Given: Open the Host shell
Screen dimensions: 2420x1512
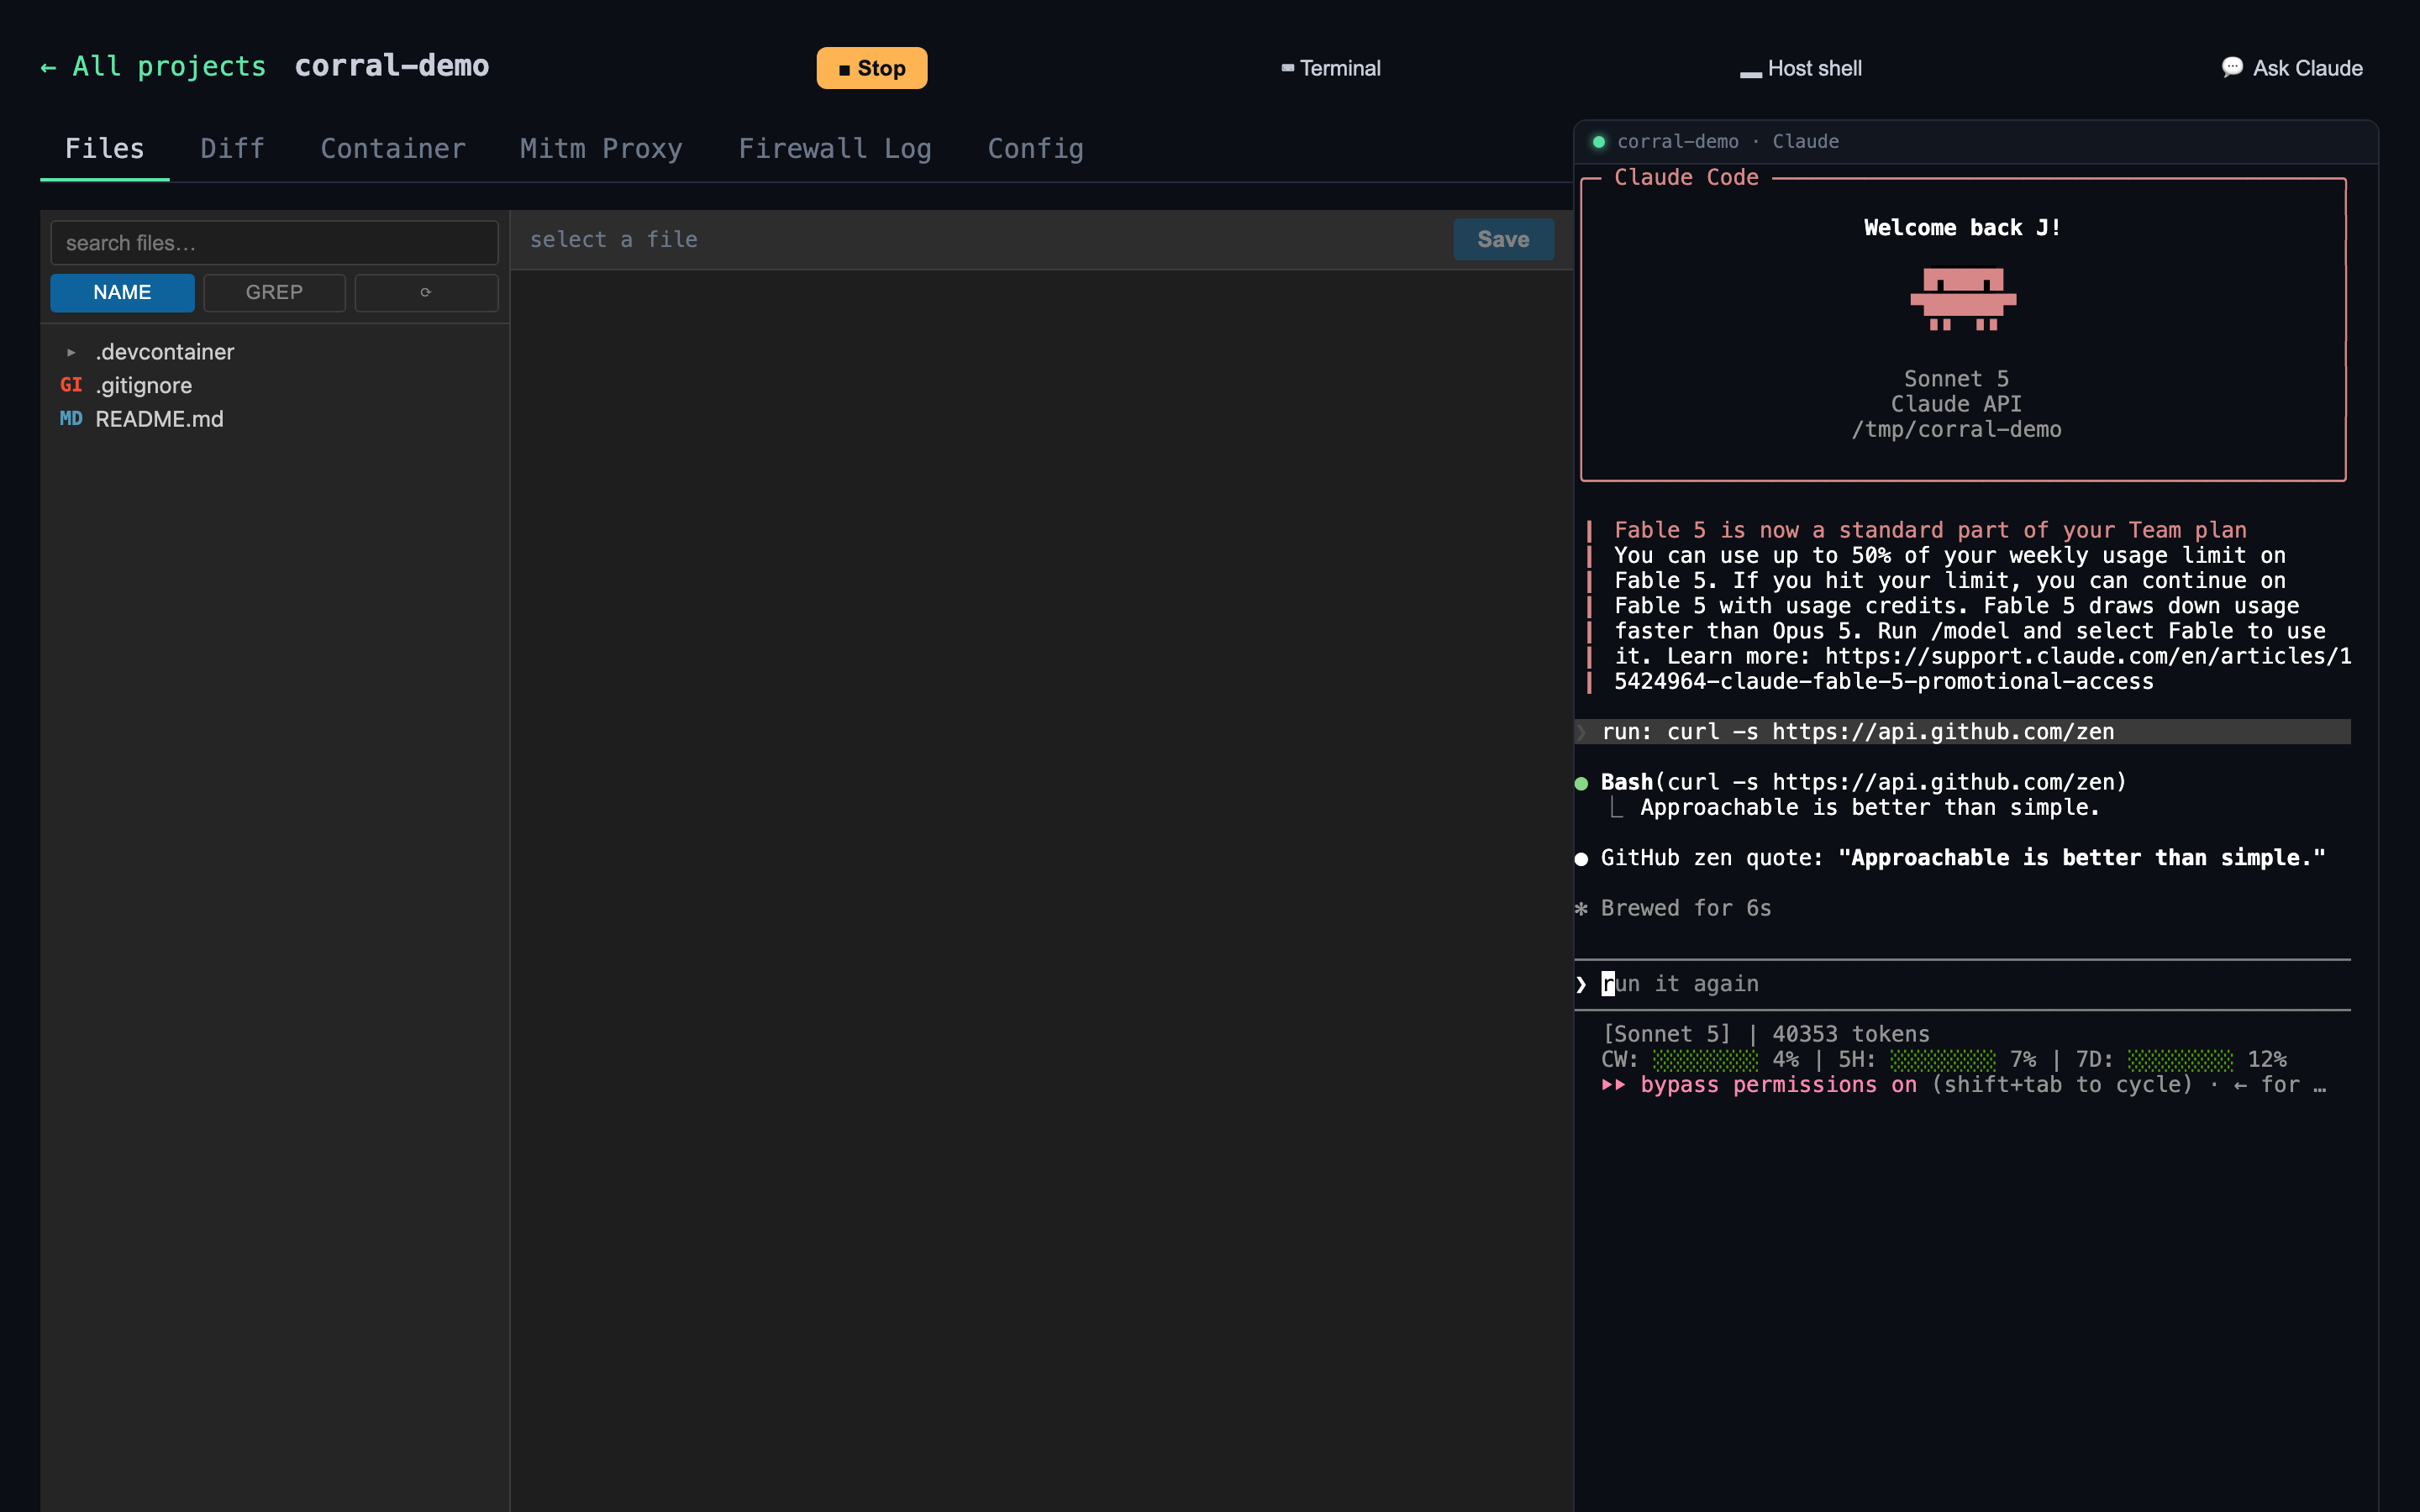Looking at the screenshot, I should (1801, 68).
